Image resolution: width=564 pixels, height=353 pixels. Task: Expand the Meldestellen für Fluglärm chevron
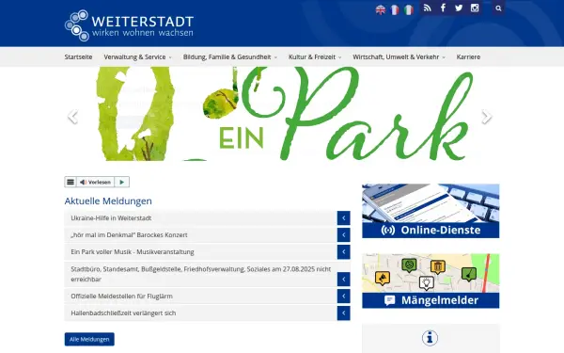pyautogui.click(x=343, y=297)
